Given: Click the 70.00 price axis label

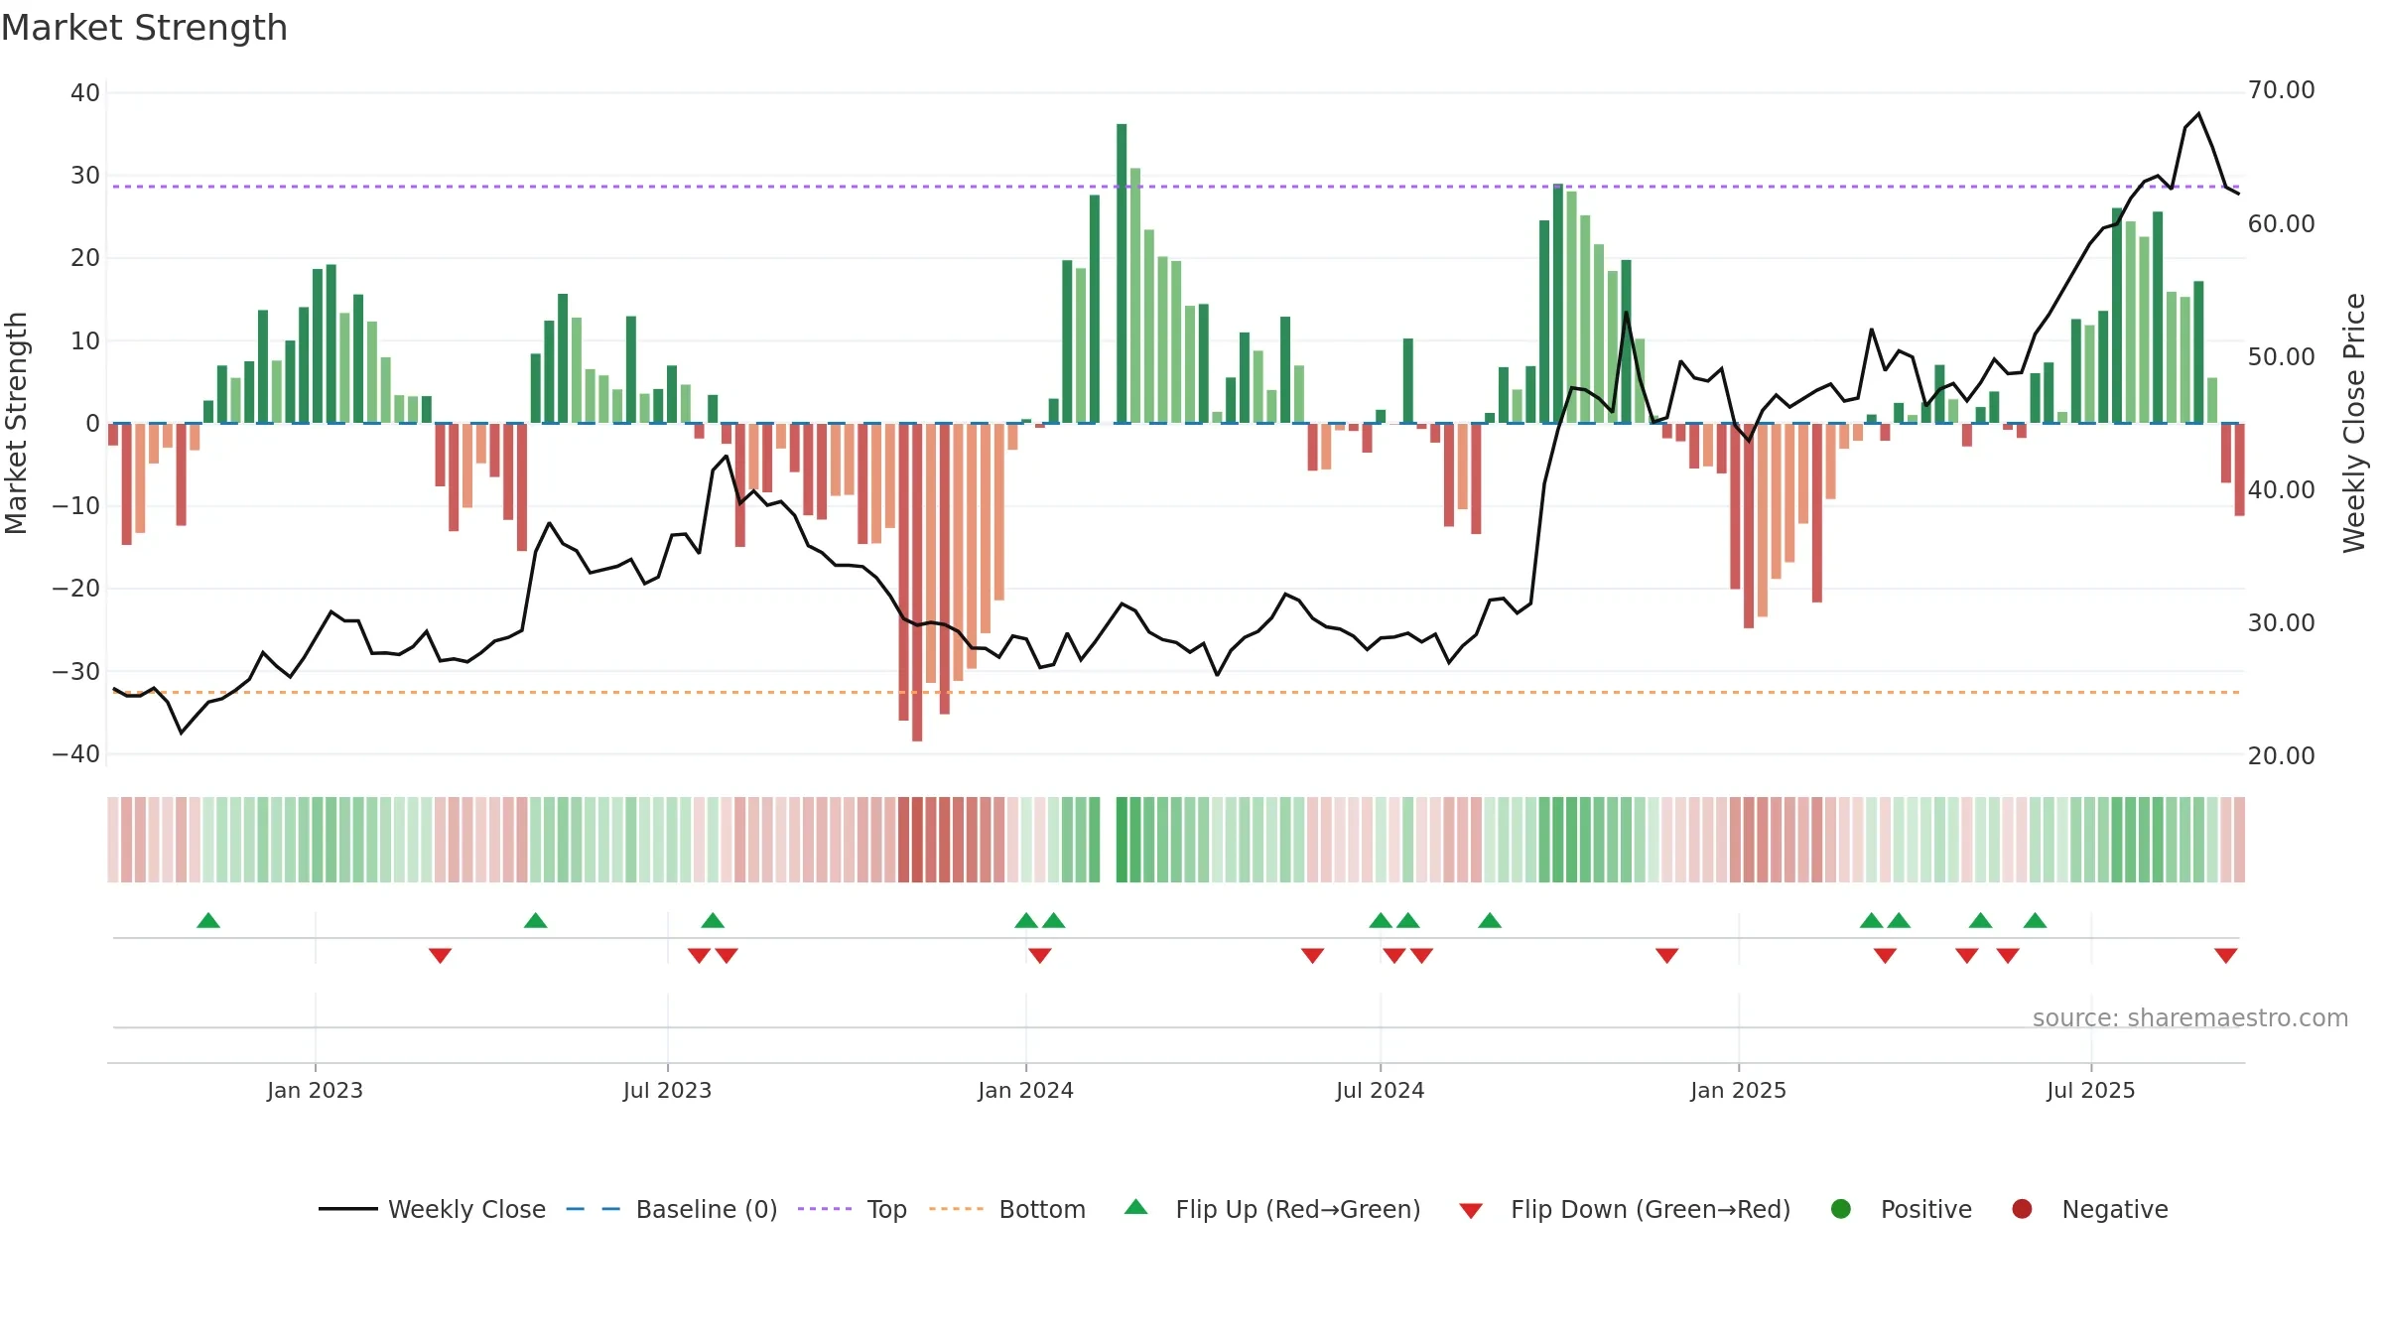Looking at the screenshot, I should [x=2281, y=90].
